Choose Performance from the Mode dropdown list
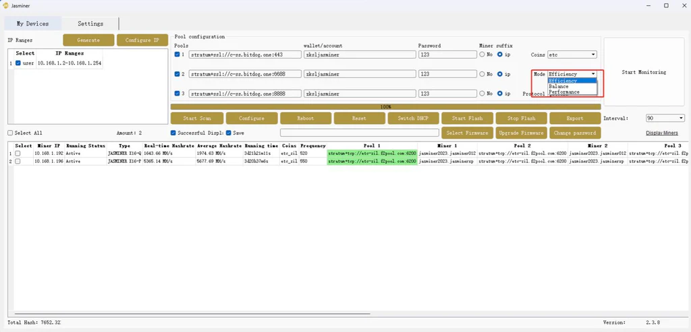This screenshot has width=691, height=332. point(563,92)
